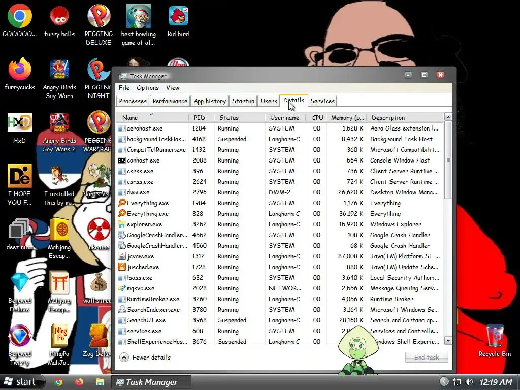Click the scrollbar up arrow
The height and width of the screenshot is (390, 520).
point(448,117)
